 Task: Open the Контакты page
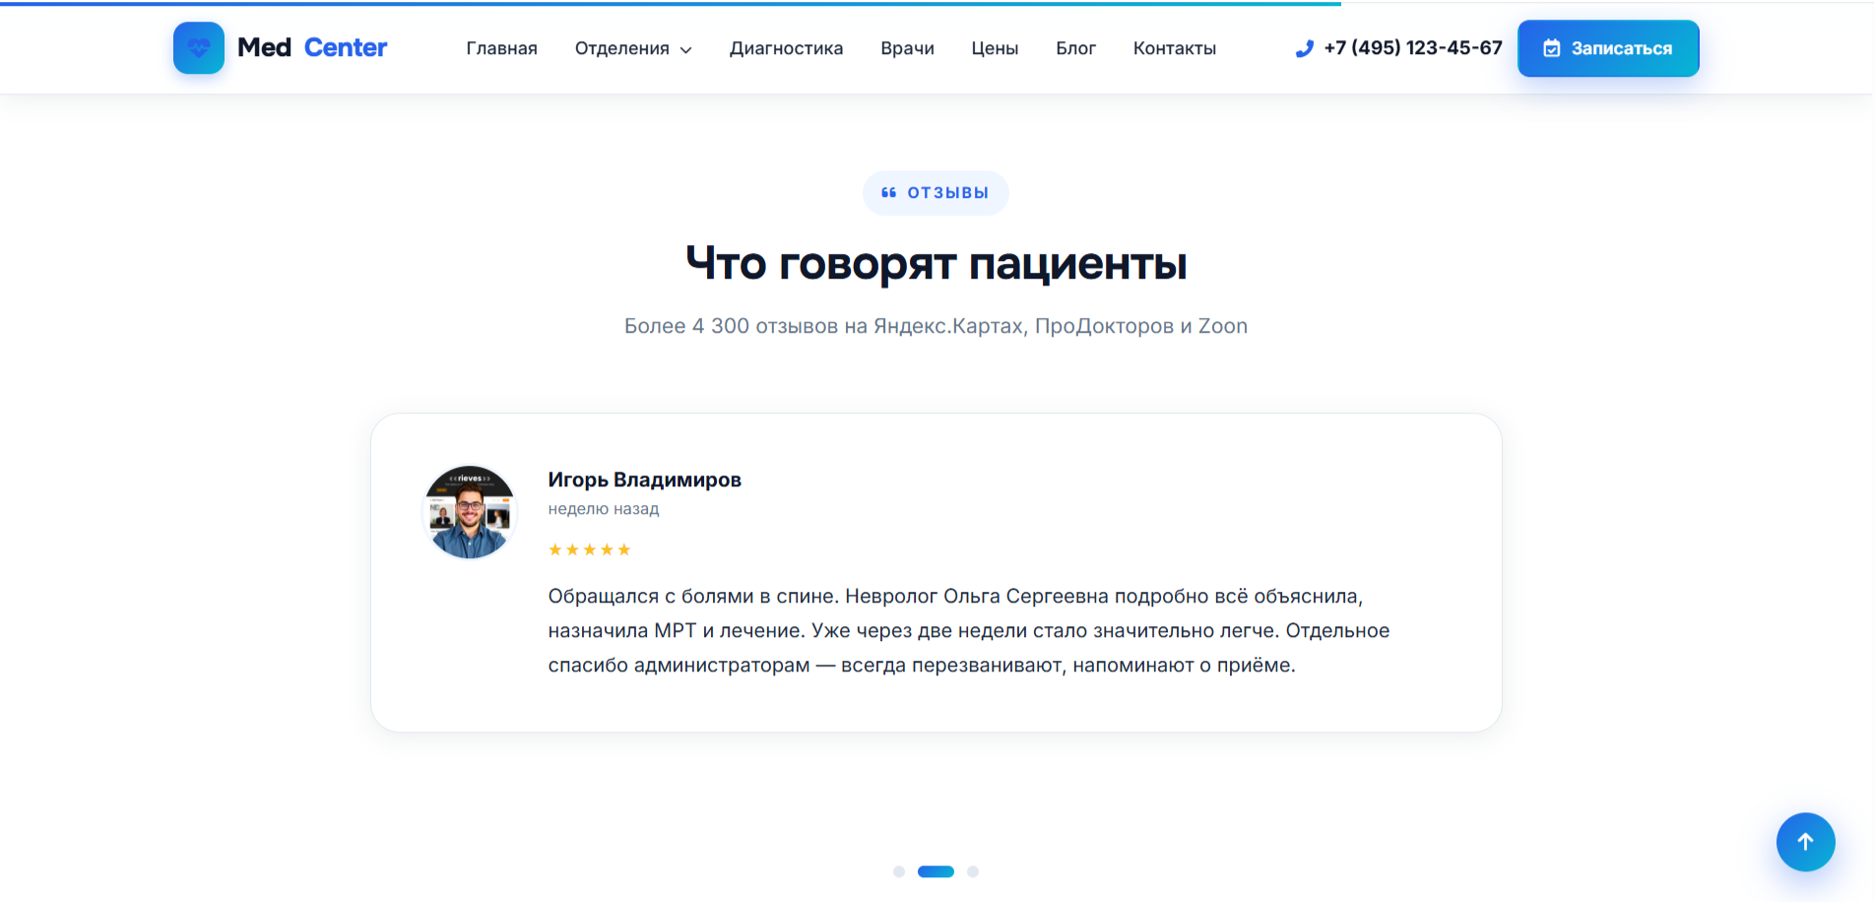[x=1174, y=48]
